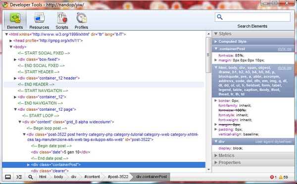297x184 pixels.
Task: Select the End date post comment
Action: tap(49, 158)
